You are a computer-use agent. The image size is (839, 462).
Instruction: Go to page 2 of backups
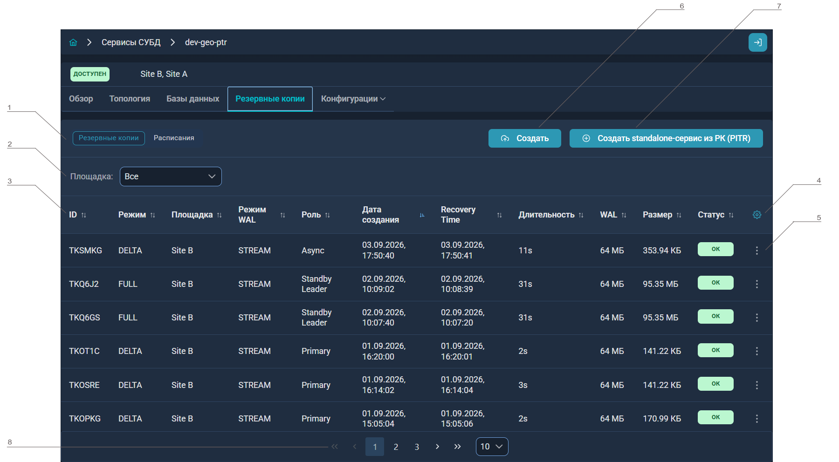click(x=396, y=447)
